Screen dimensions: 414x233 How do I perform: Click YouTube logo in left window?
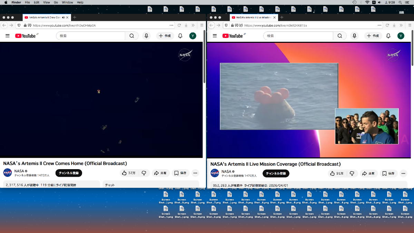click(x=26, y=36)
